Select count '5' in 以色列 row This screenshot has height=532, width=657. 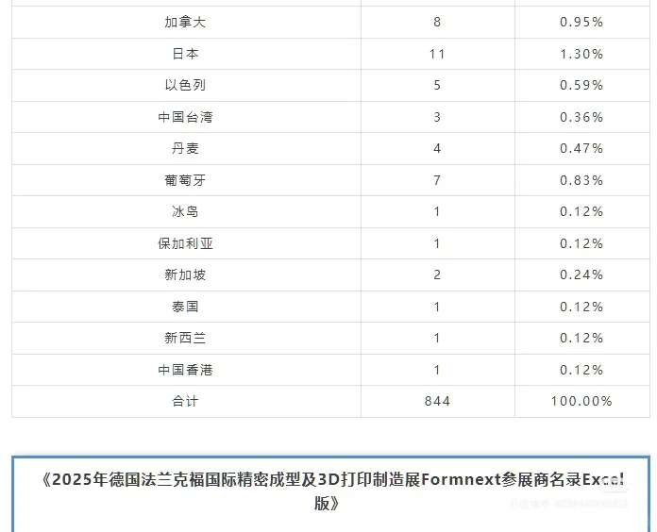[437, 86]
